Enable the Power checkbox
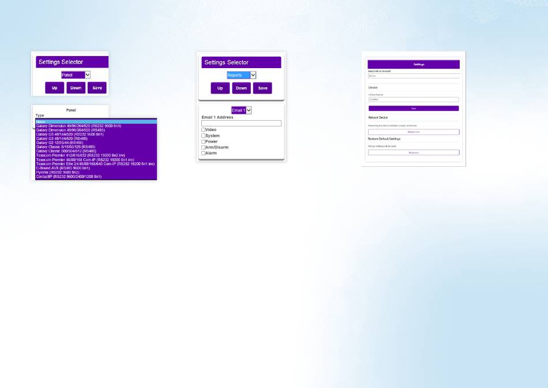 tap(203, 141)
